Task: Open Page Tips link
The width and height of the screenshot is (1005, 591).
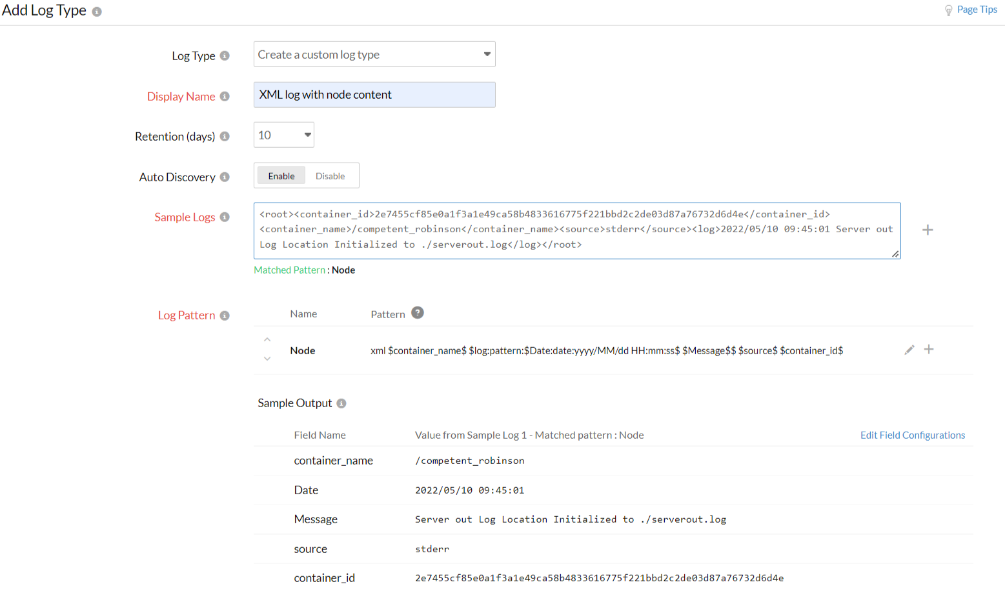Action: coord(976,10)
